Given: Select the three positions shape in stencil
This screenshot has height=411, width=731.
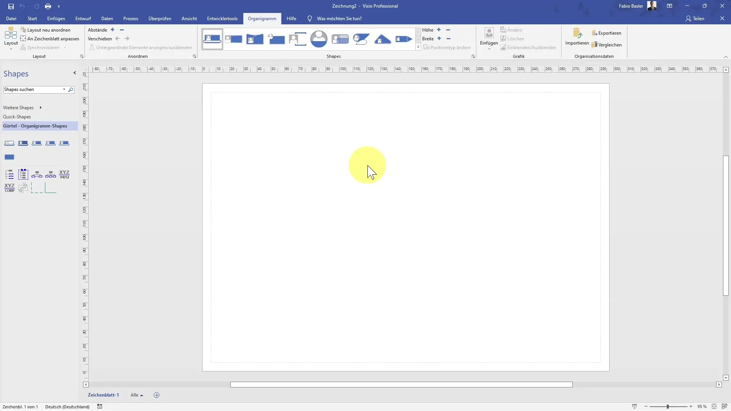Looking at the screenshot, I should point(51,174).
